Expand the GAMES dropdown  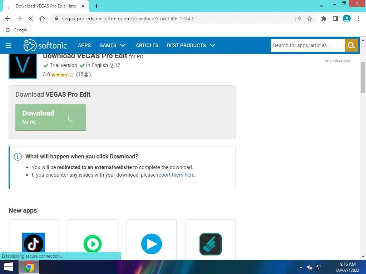click(x=112, y=45)
